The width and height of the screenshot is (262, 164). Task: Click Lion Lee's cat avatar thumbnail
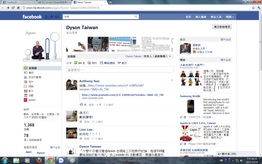click(x=72, y=133)
